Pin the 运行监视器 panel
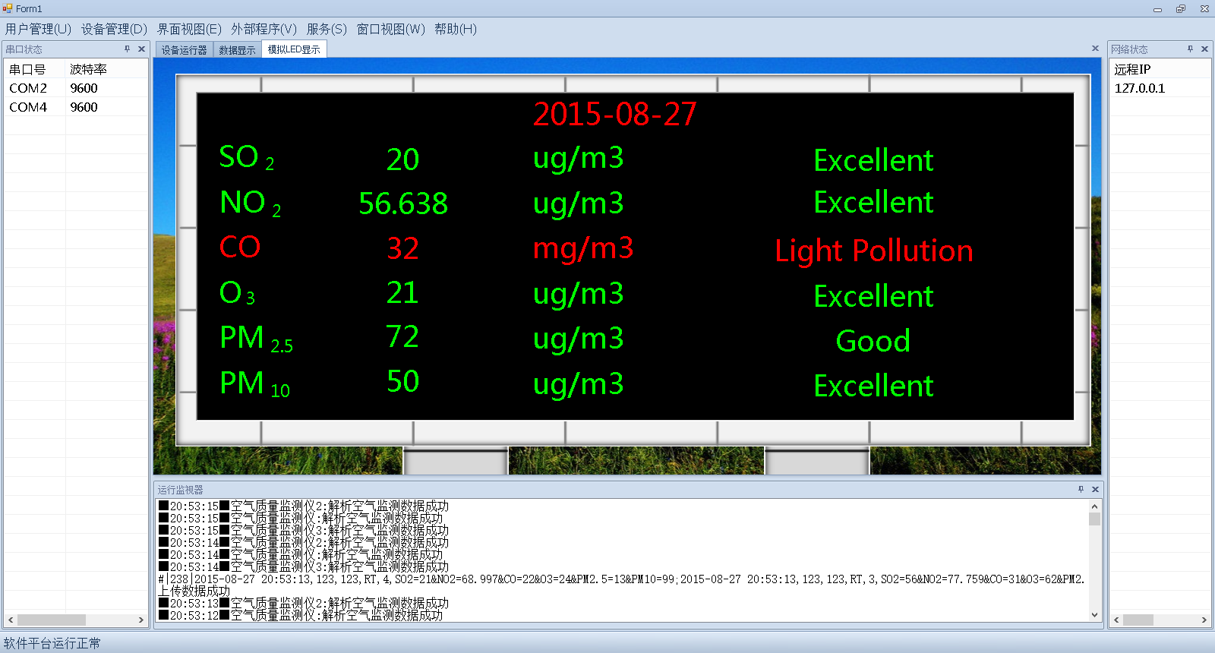The height and width of the screenshot is (653, 1215). [x=1081, y=489]
